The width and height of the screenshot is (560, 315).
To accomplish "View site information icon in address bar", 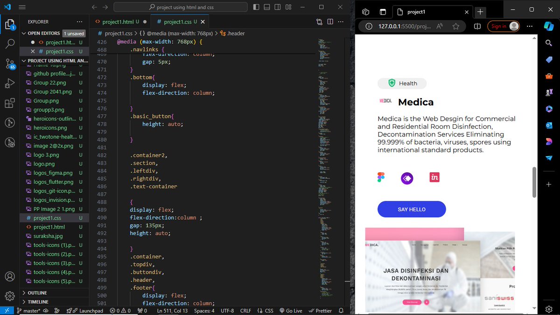I will pyautogui.click(x=369, y=26).
